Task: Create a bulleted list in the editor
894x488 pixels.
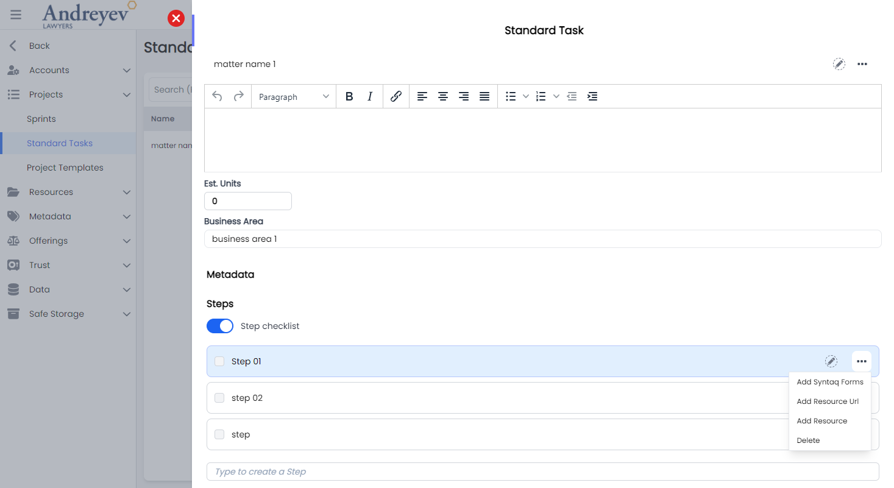Action: [511, 96]
